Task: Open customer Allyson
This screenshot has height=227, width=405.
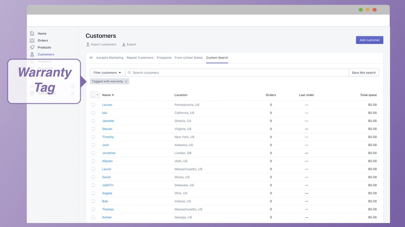Action: point(108,161)
